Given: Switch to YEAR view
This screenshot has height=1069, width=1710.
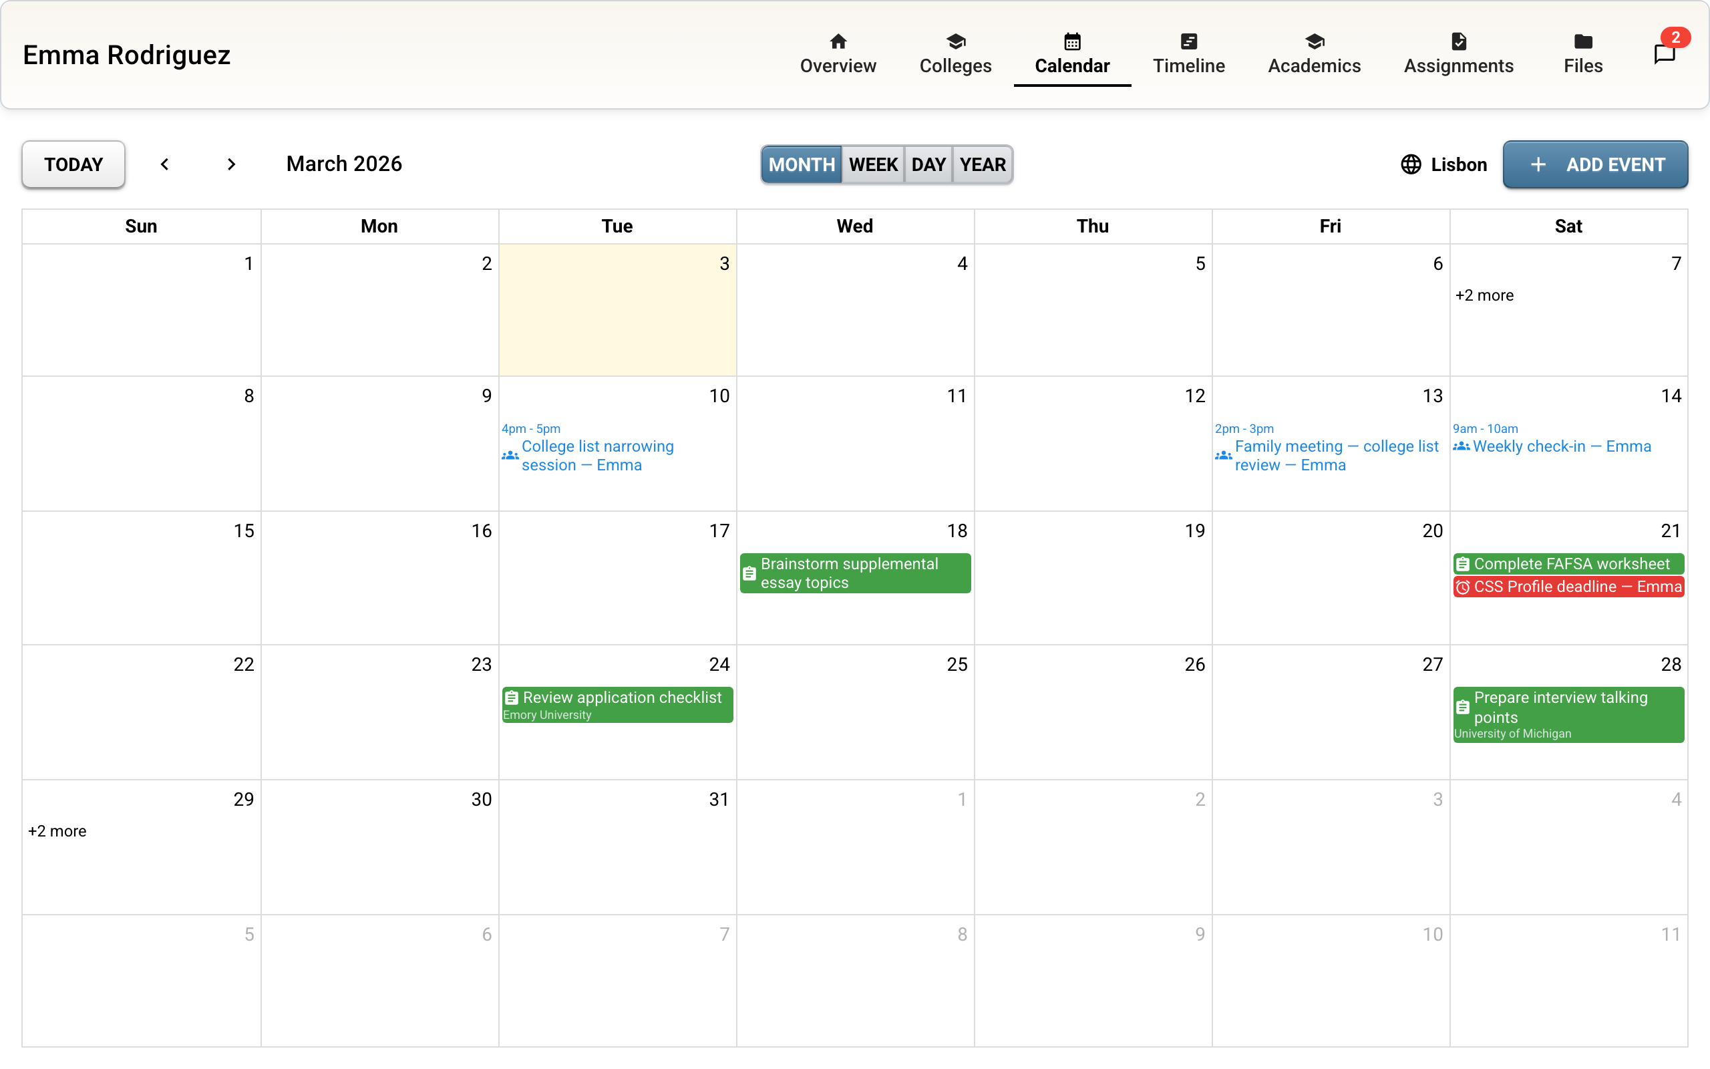Looking at the screenshot, I should (x=982, y=165).
